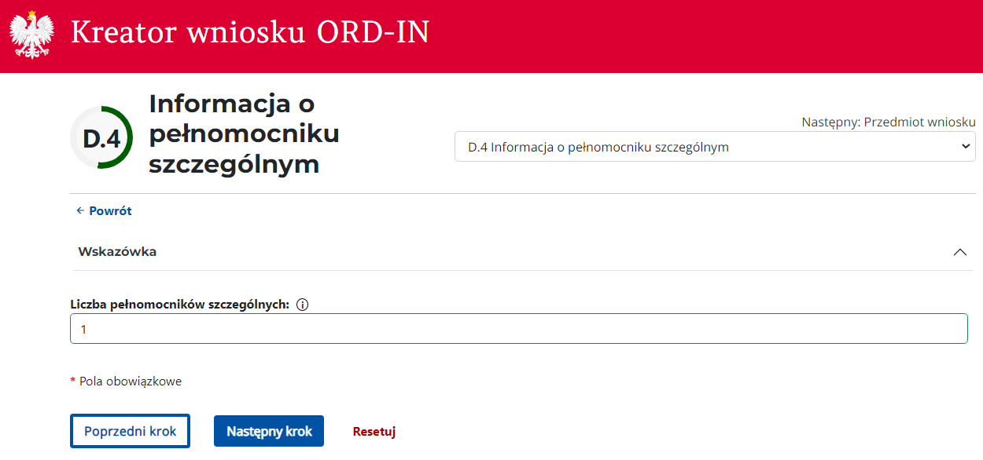Click the Informacja o pełnomocniku szczególnym heading
Screen dimensions: 983x460
point(244,133)
